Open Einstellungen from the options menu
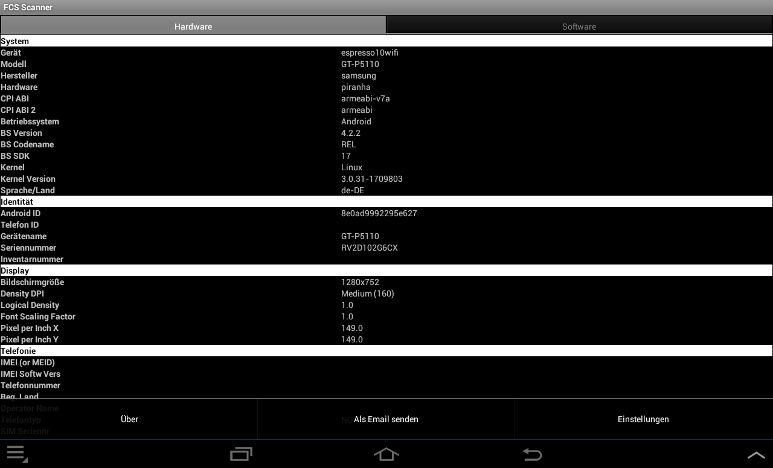Image resolution: width=773 pixels, height=468 pixels. (x=644, y=419)
